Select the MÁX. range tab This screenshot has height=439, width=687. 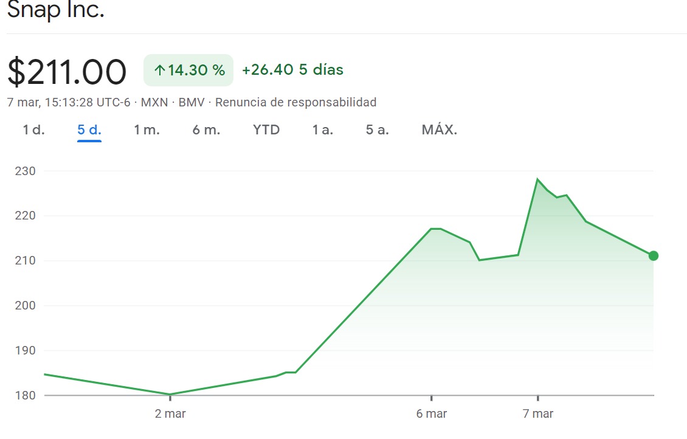[440, 130]
